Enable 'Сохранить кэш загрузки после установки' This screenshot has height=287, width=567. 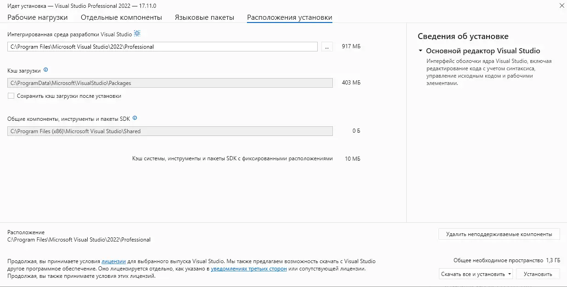pyautogui.click(x=10, y=96)
